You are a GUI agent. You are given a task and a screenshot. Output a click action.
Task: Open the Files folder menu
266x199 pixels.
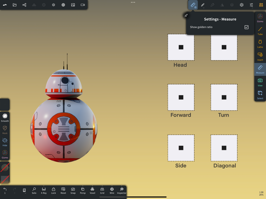pos(15,5)
